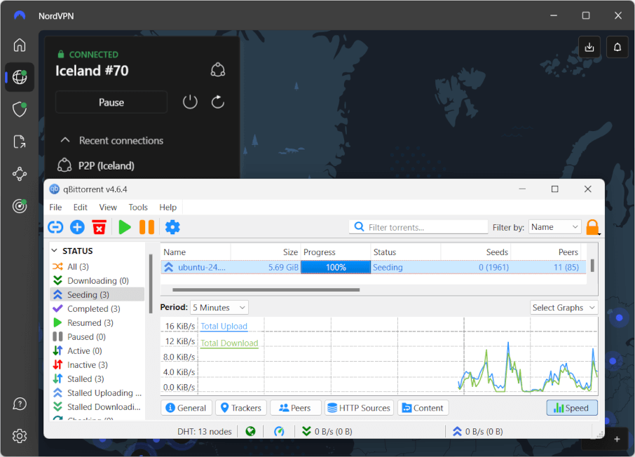The width and height of the screenshot is (635, 457).
Task: Click the torrent list horizontal scrollbar
Action: [x=266, y=289]
